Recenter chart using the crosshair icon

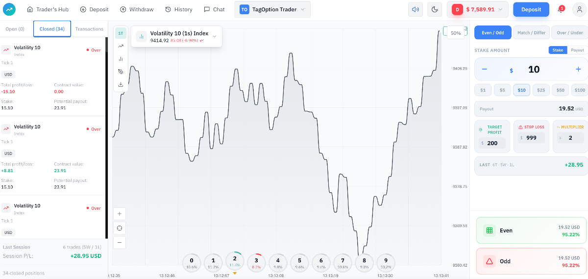point(120,228)
